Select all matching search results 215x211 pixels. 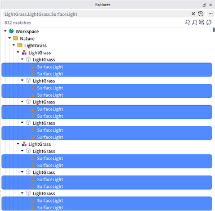pyautogui.click(x=202, y=23)
